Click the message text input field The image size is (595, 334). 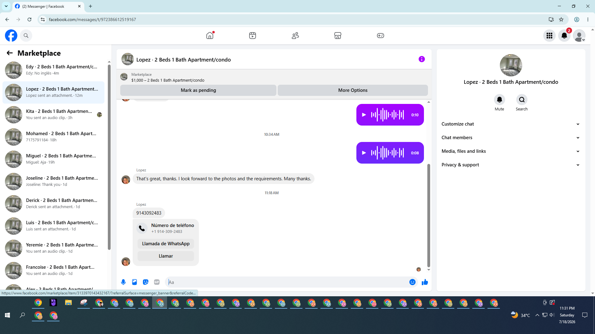[288, 282]
